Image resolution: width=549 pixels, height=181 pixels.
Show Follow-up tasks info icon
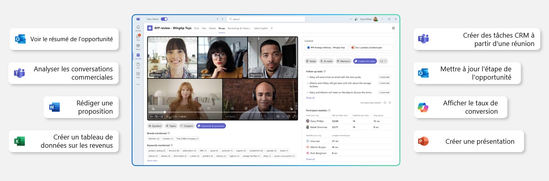click(x=324, y=71)
